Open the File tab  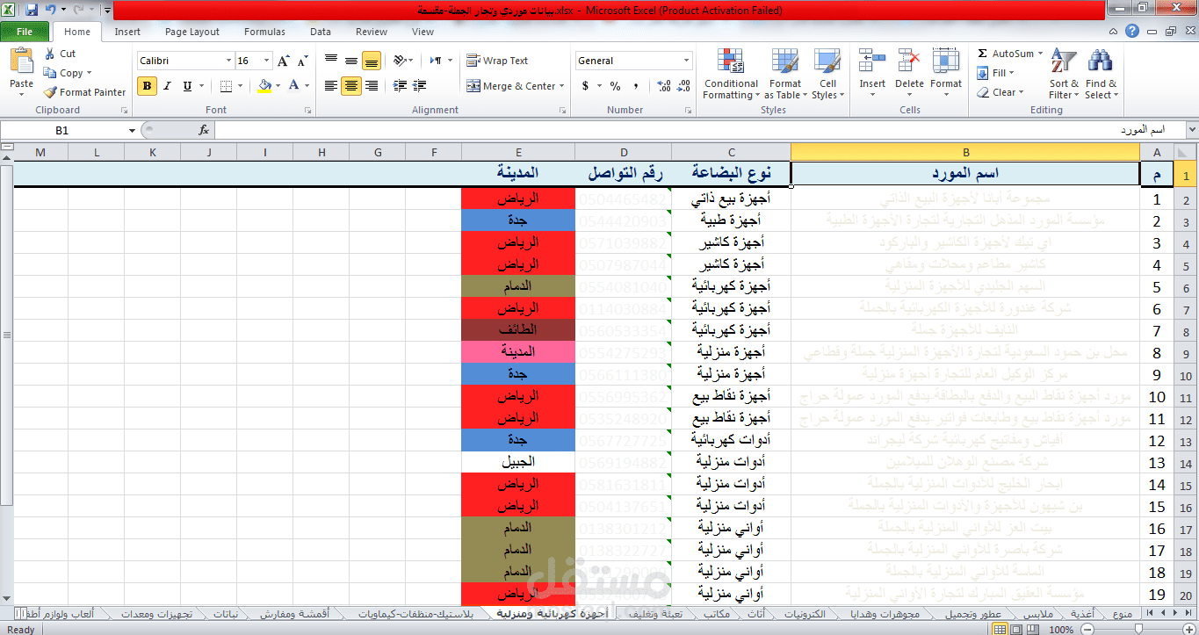pos(25,32)
